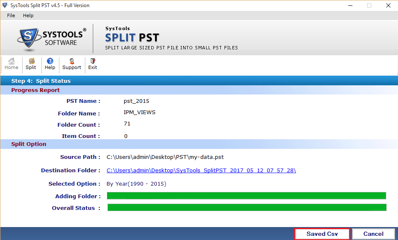Viewport: 398px width, 240px height.
Task: Click the PST Name label
Action: [84, 101]
